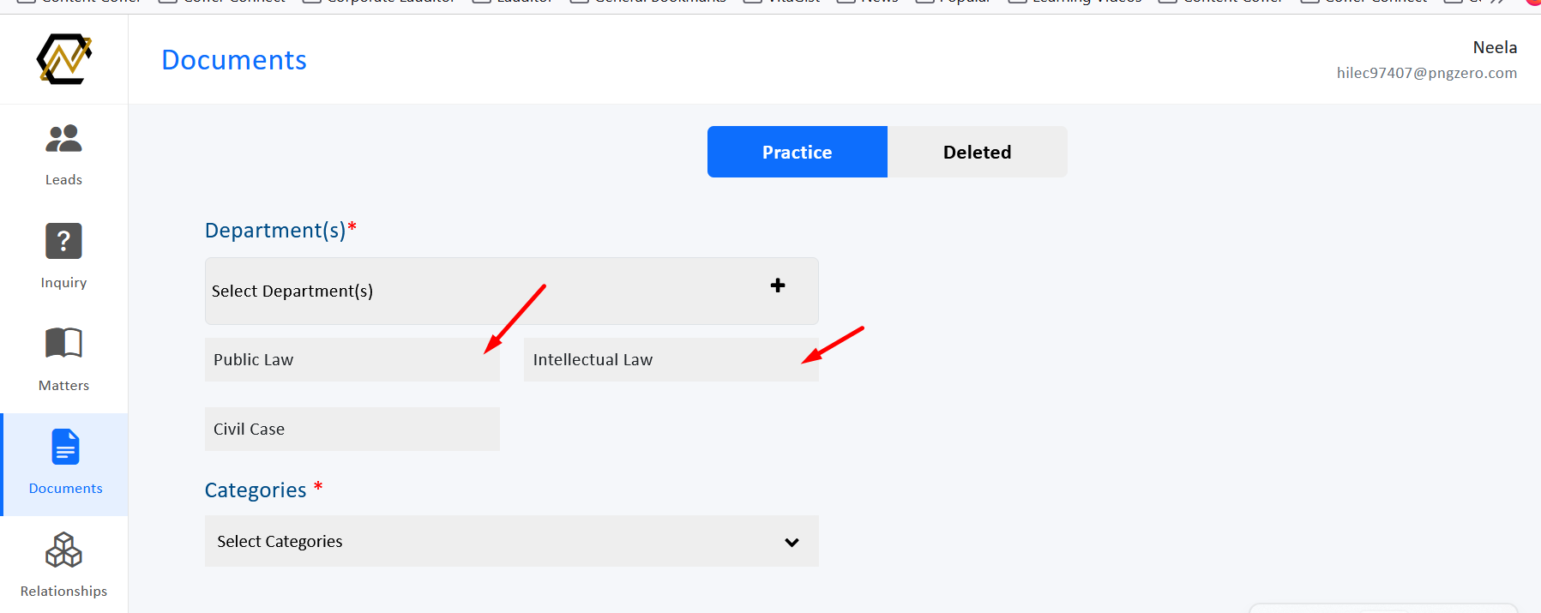
Task: Click the hilec97407@pngzero.com email address
Action: [1427, 73]
